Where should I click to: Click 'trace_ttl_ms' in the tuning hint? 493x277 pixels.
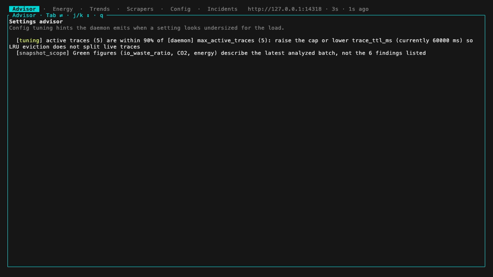point(372,41)
